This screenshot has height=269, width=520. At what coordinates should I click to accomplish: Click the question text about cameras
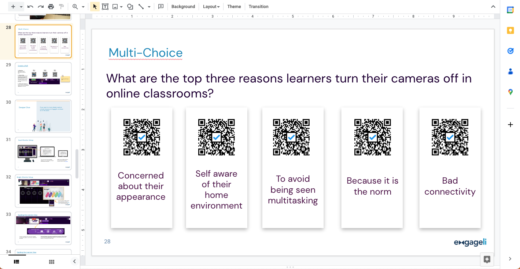pos(289,86)
